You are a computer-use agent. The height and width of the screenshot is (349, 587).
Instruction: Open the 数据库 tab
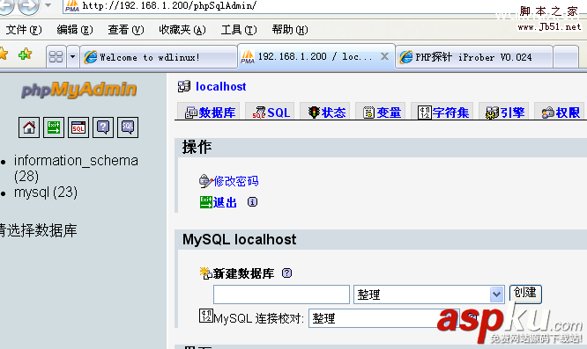tap(209, 112)
